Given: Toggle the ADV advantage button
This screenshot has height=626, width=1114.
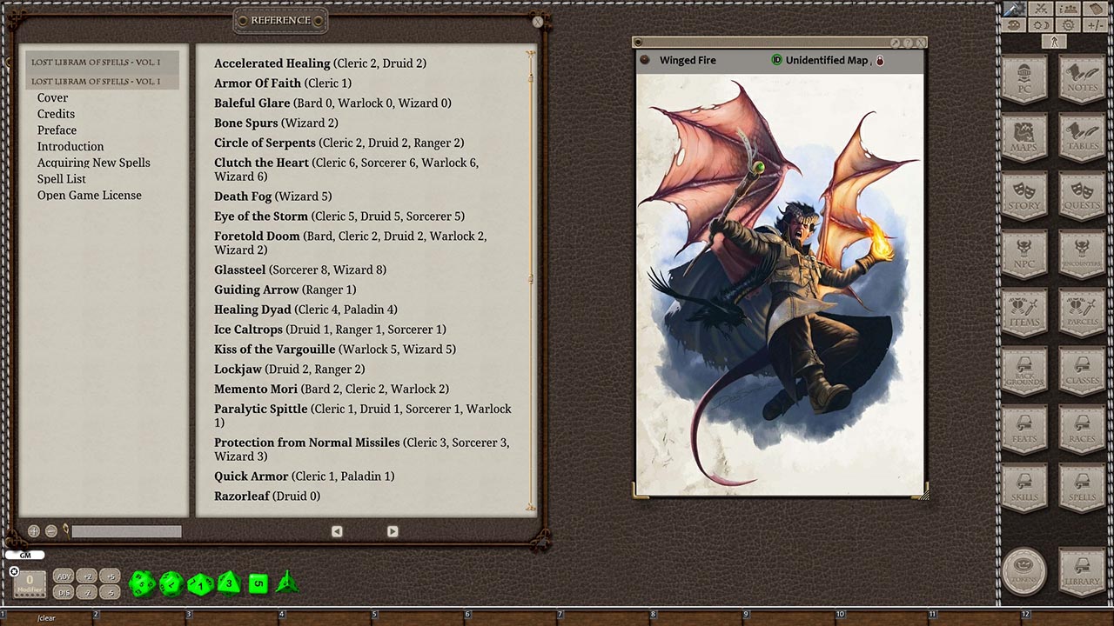Looking at the screenshot, I should [x=64, y=576].
